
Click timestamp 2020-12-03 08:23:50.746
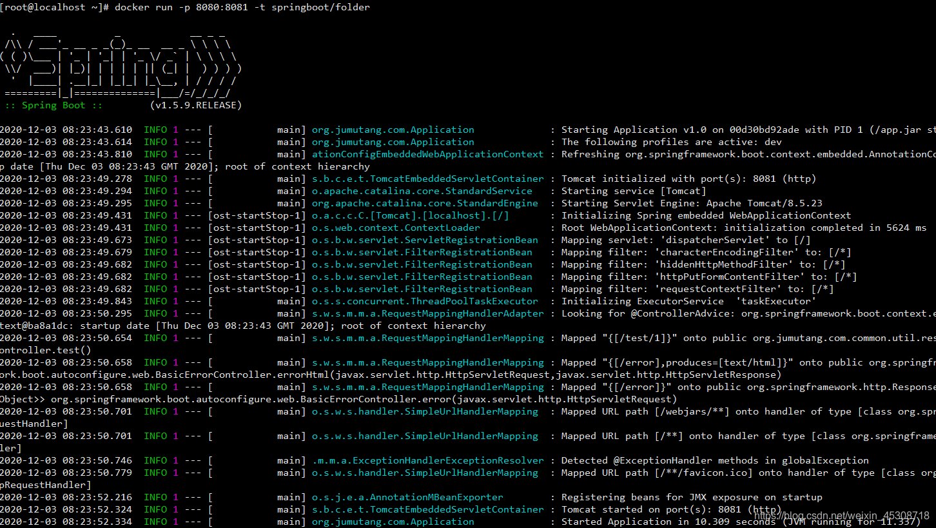coord(66,460)
